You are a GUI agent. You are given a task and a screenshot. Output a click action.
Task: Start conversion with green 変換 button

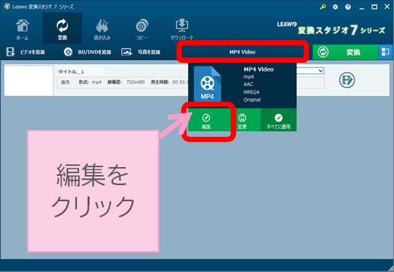[x=345, y=52]
